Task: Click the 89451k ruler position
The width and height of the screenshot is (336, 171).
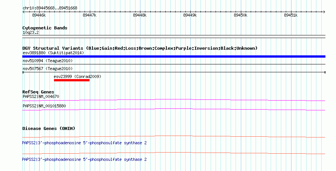Action: pos(291,15)
